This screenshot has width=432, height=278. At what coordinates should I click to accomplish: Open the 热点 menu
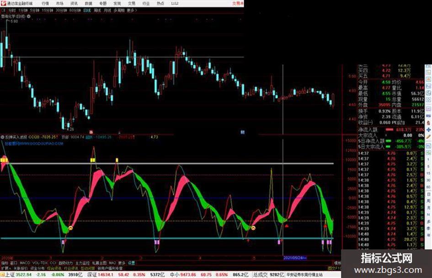tap(160, 4)
